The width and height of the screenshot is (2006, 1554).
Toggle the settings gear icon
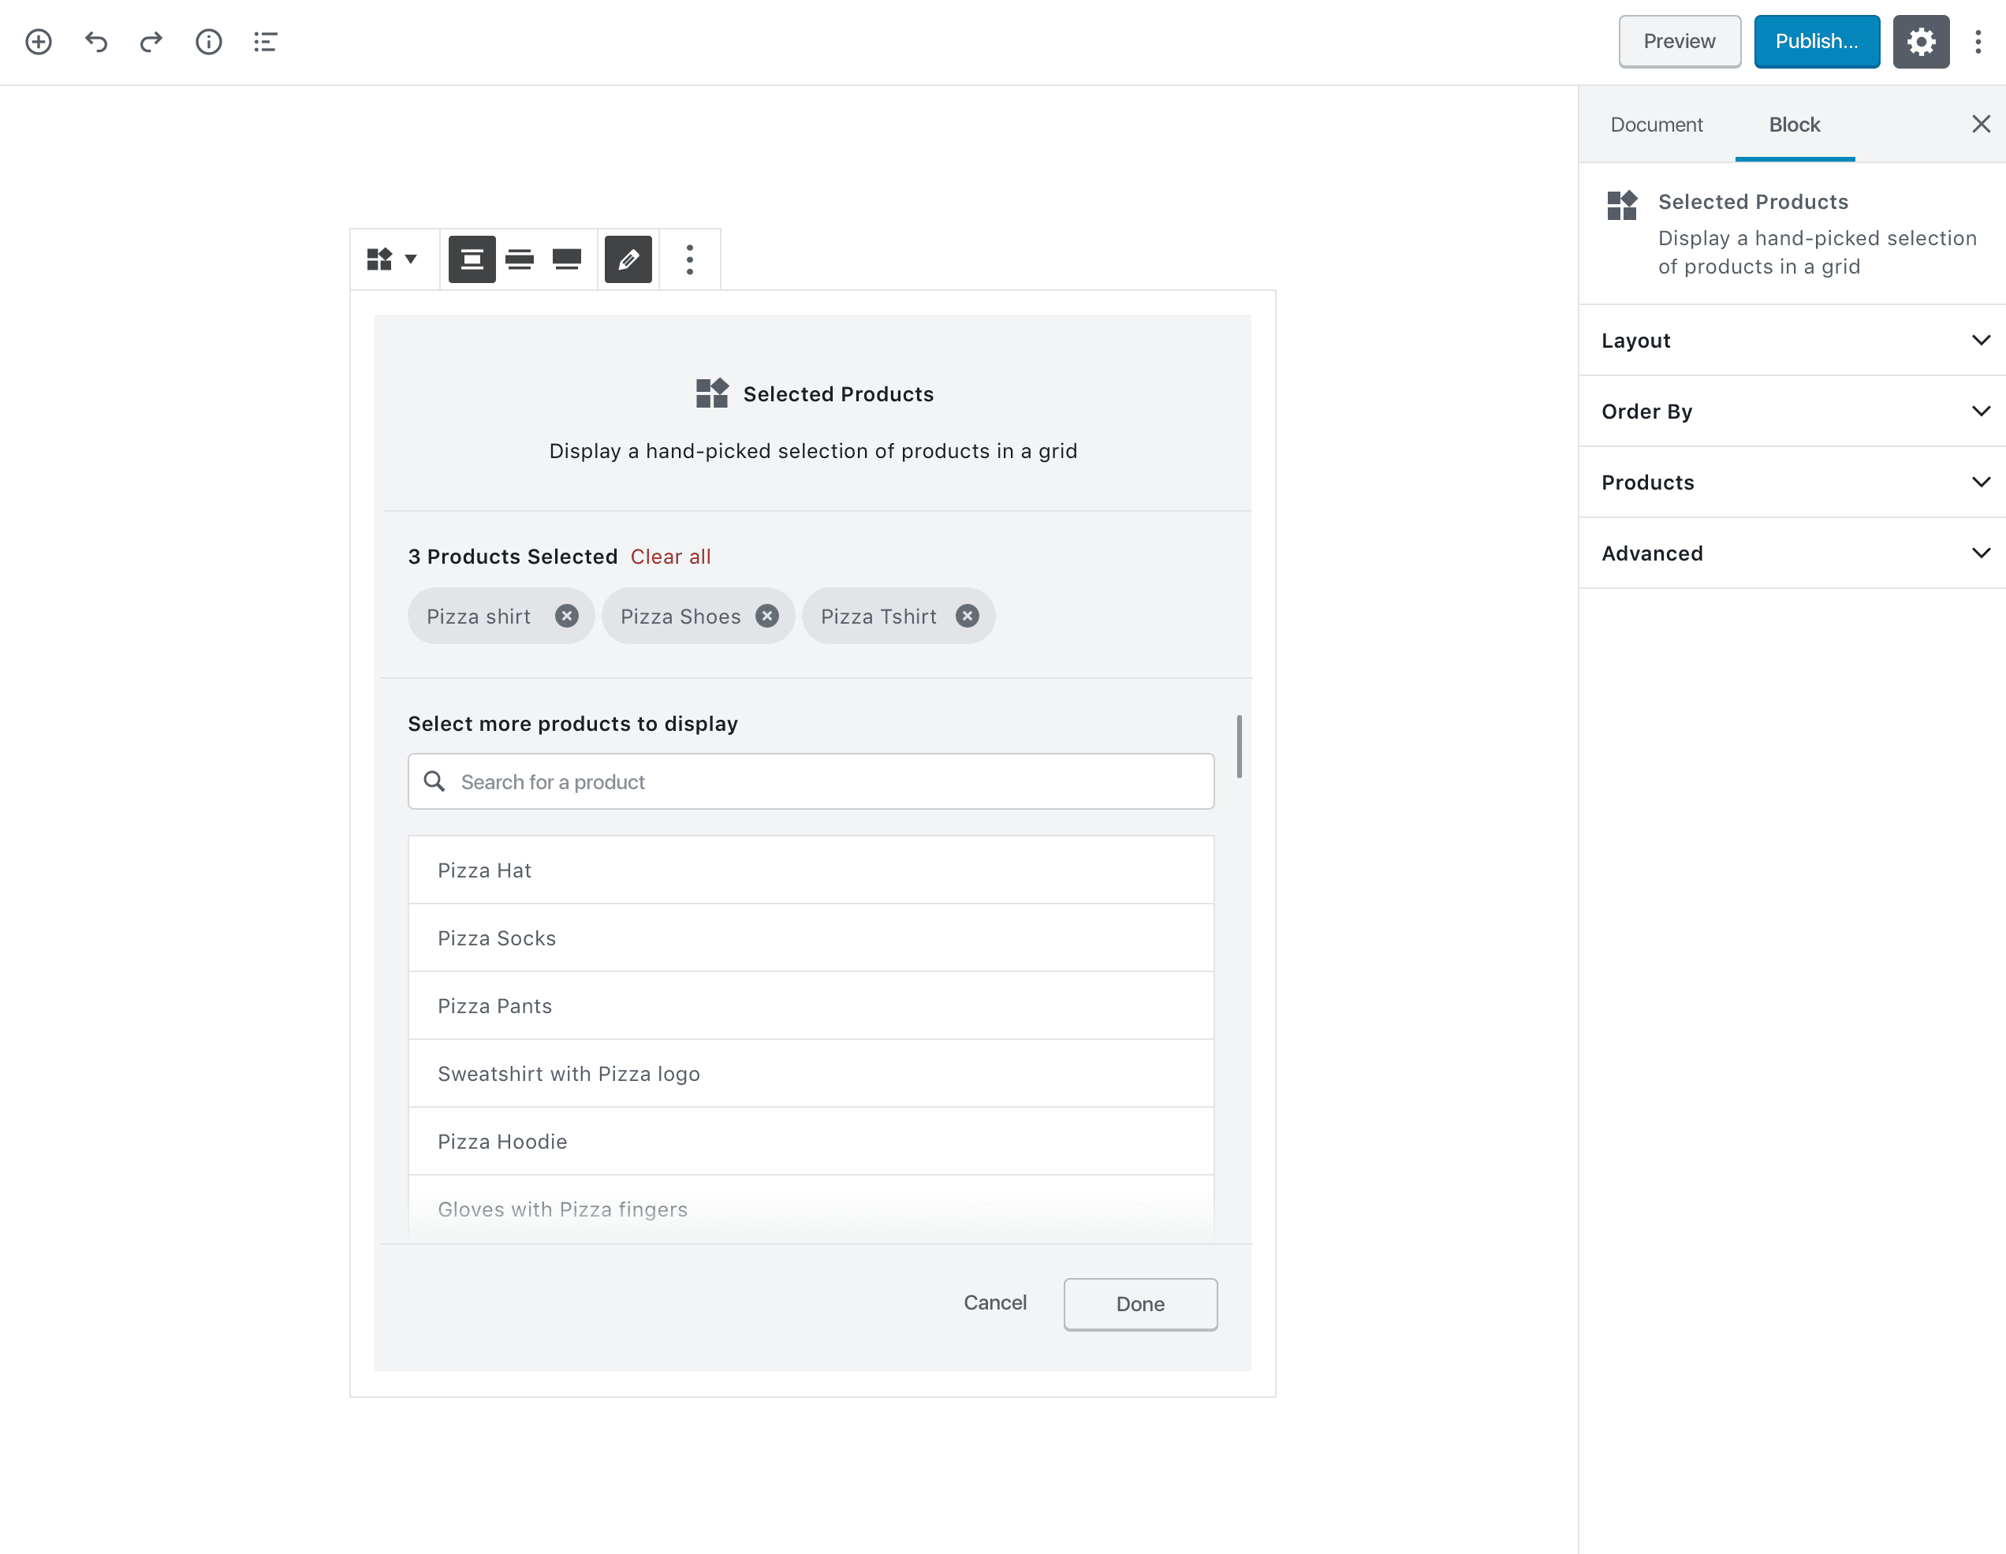tap(1921, 41)
